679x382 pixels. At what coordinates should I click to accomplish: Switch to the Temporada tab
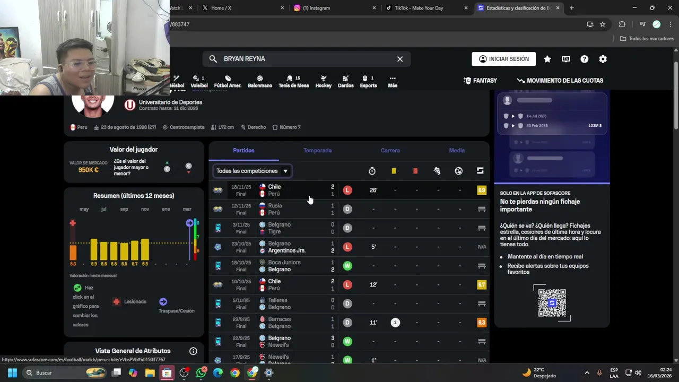pos(317,151)
